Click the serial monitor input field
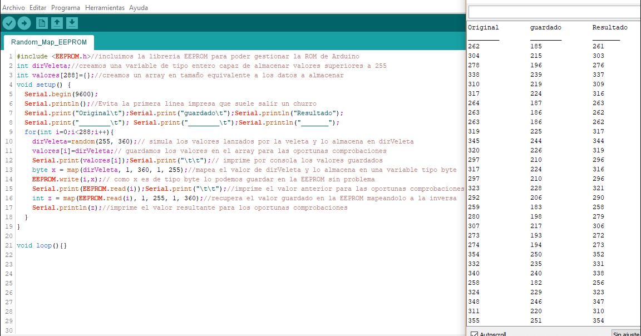This screenshot has width=641, height=336. (x=554, y=11)
